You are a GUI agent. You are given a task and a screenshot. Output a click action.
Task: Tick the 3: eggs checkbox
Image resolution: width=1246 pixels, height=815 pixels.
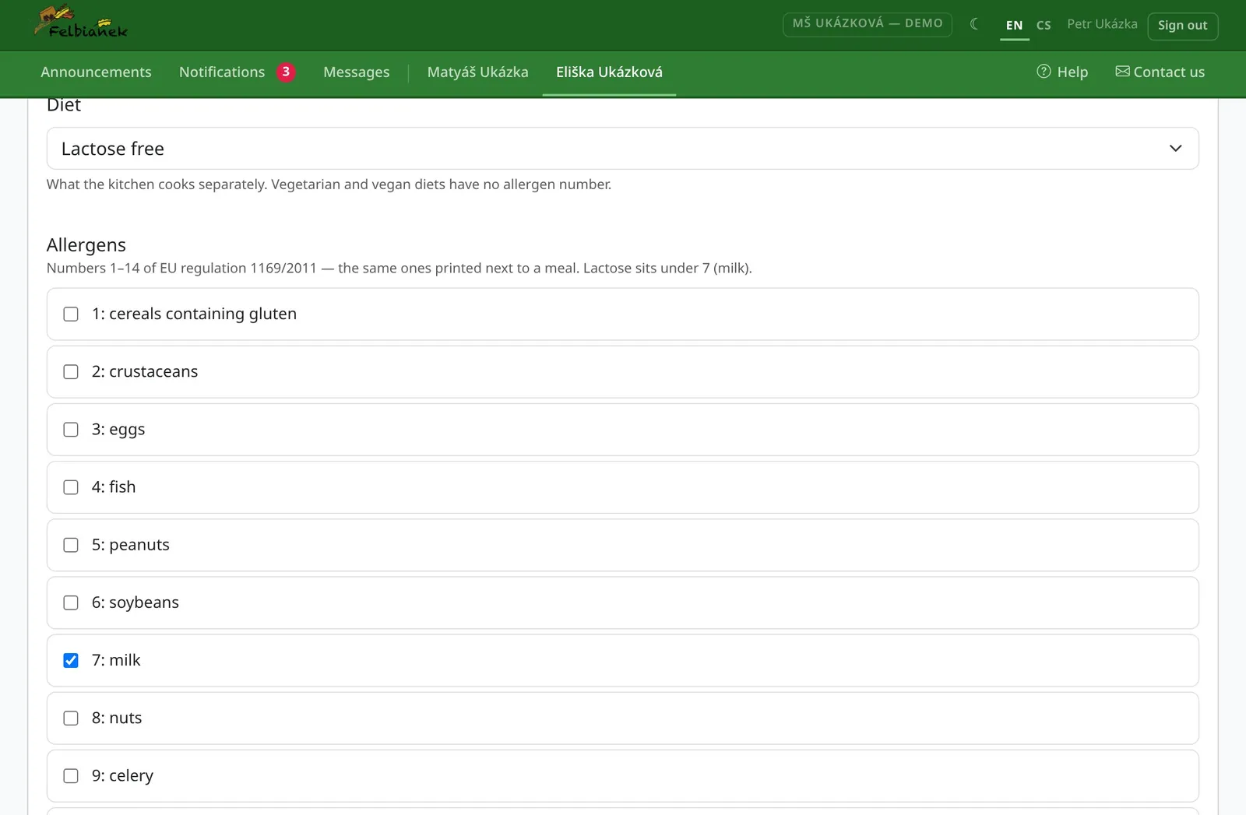tap(71, 430)
